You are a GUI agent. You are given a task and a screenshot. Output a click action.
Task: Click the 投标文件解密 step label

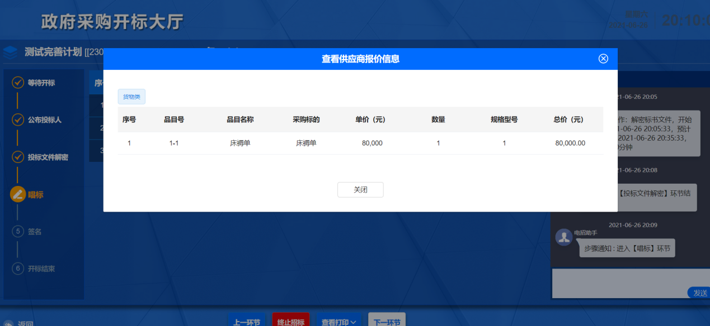pos(48,157)
